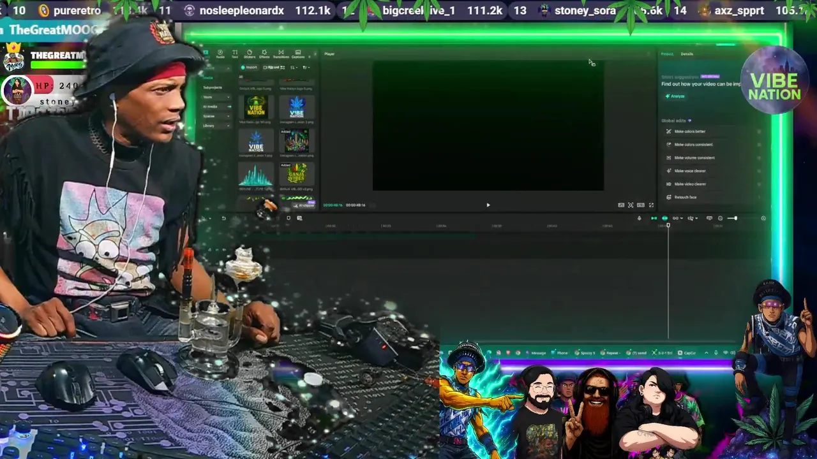Viewport: 817px width, 459px height.
Task: Click the timeline microphone record icon
Action: (640, 218)
